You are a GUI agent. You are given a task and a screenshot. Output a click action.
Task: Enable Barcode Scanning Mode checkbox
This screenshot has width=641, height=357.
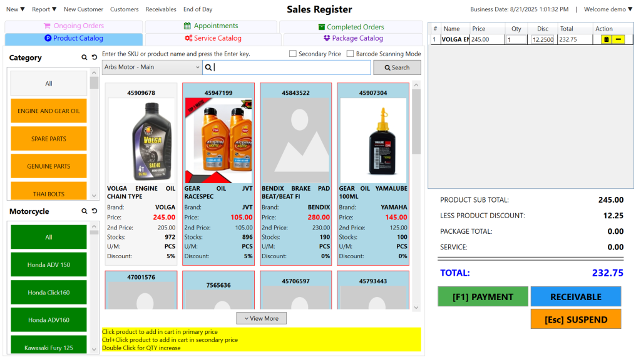coord(350,54)
